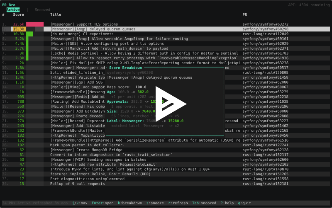The width and height of the screenshot is (332, 208).
Task: Click the green score bar for 10.8k
Action: (29, 34)
